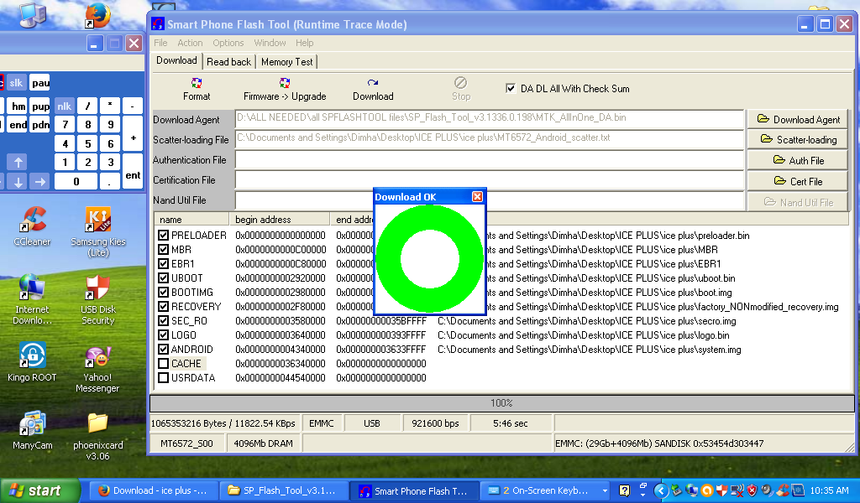Image resolution: width=860 pixels, height=503 pixels.
Task: Enable the CACHE partition checkbox
Action: (164, 364)
